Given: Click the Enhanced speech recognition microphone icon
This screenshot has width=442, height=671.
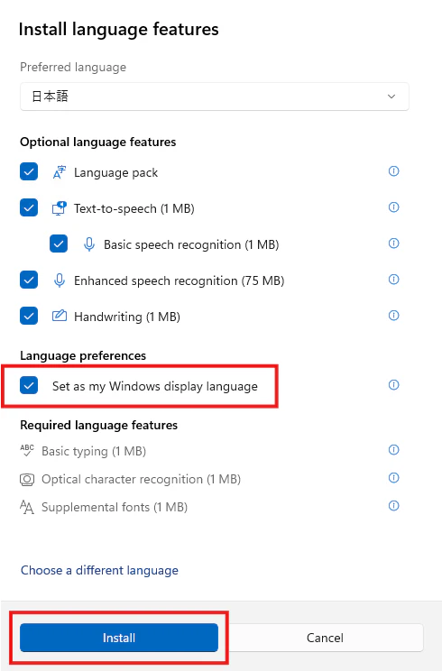Looking at the screenshot, I should [59, 280].
